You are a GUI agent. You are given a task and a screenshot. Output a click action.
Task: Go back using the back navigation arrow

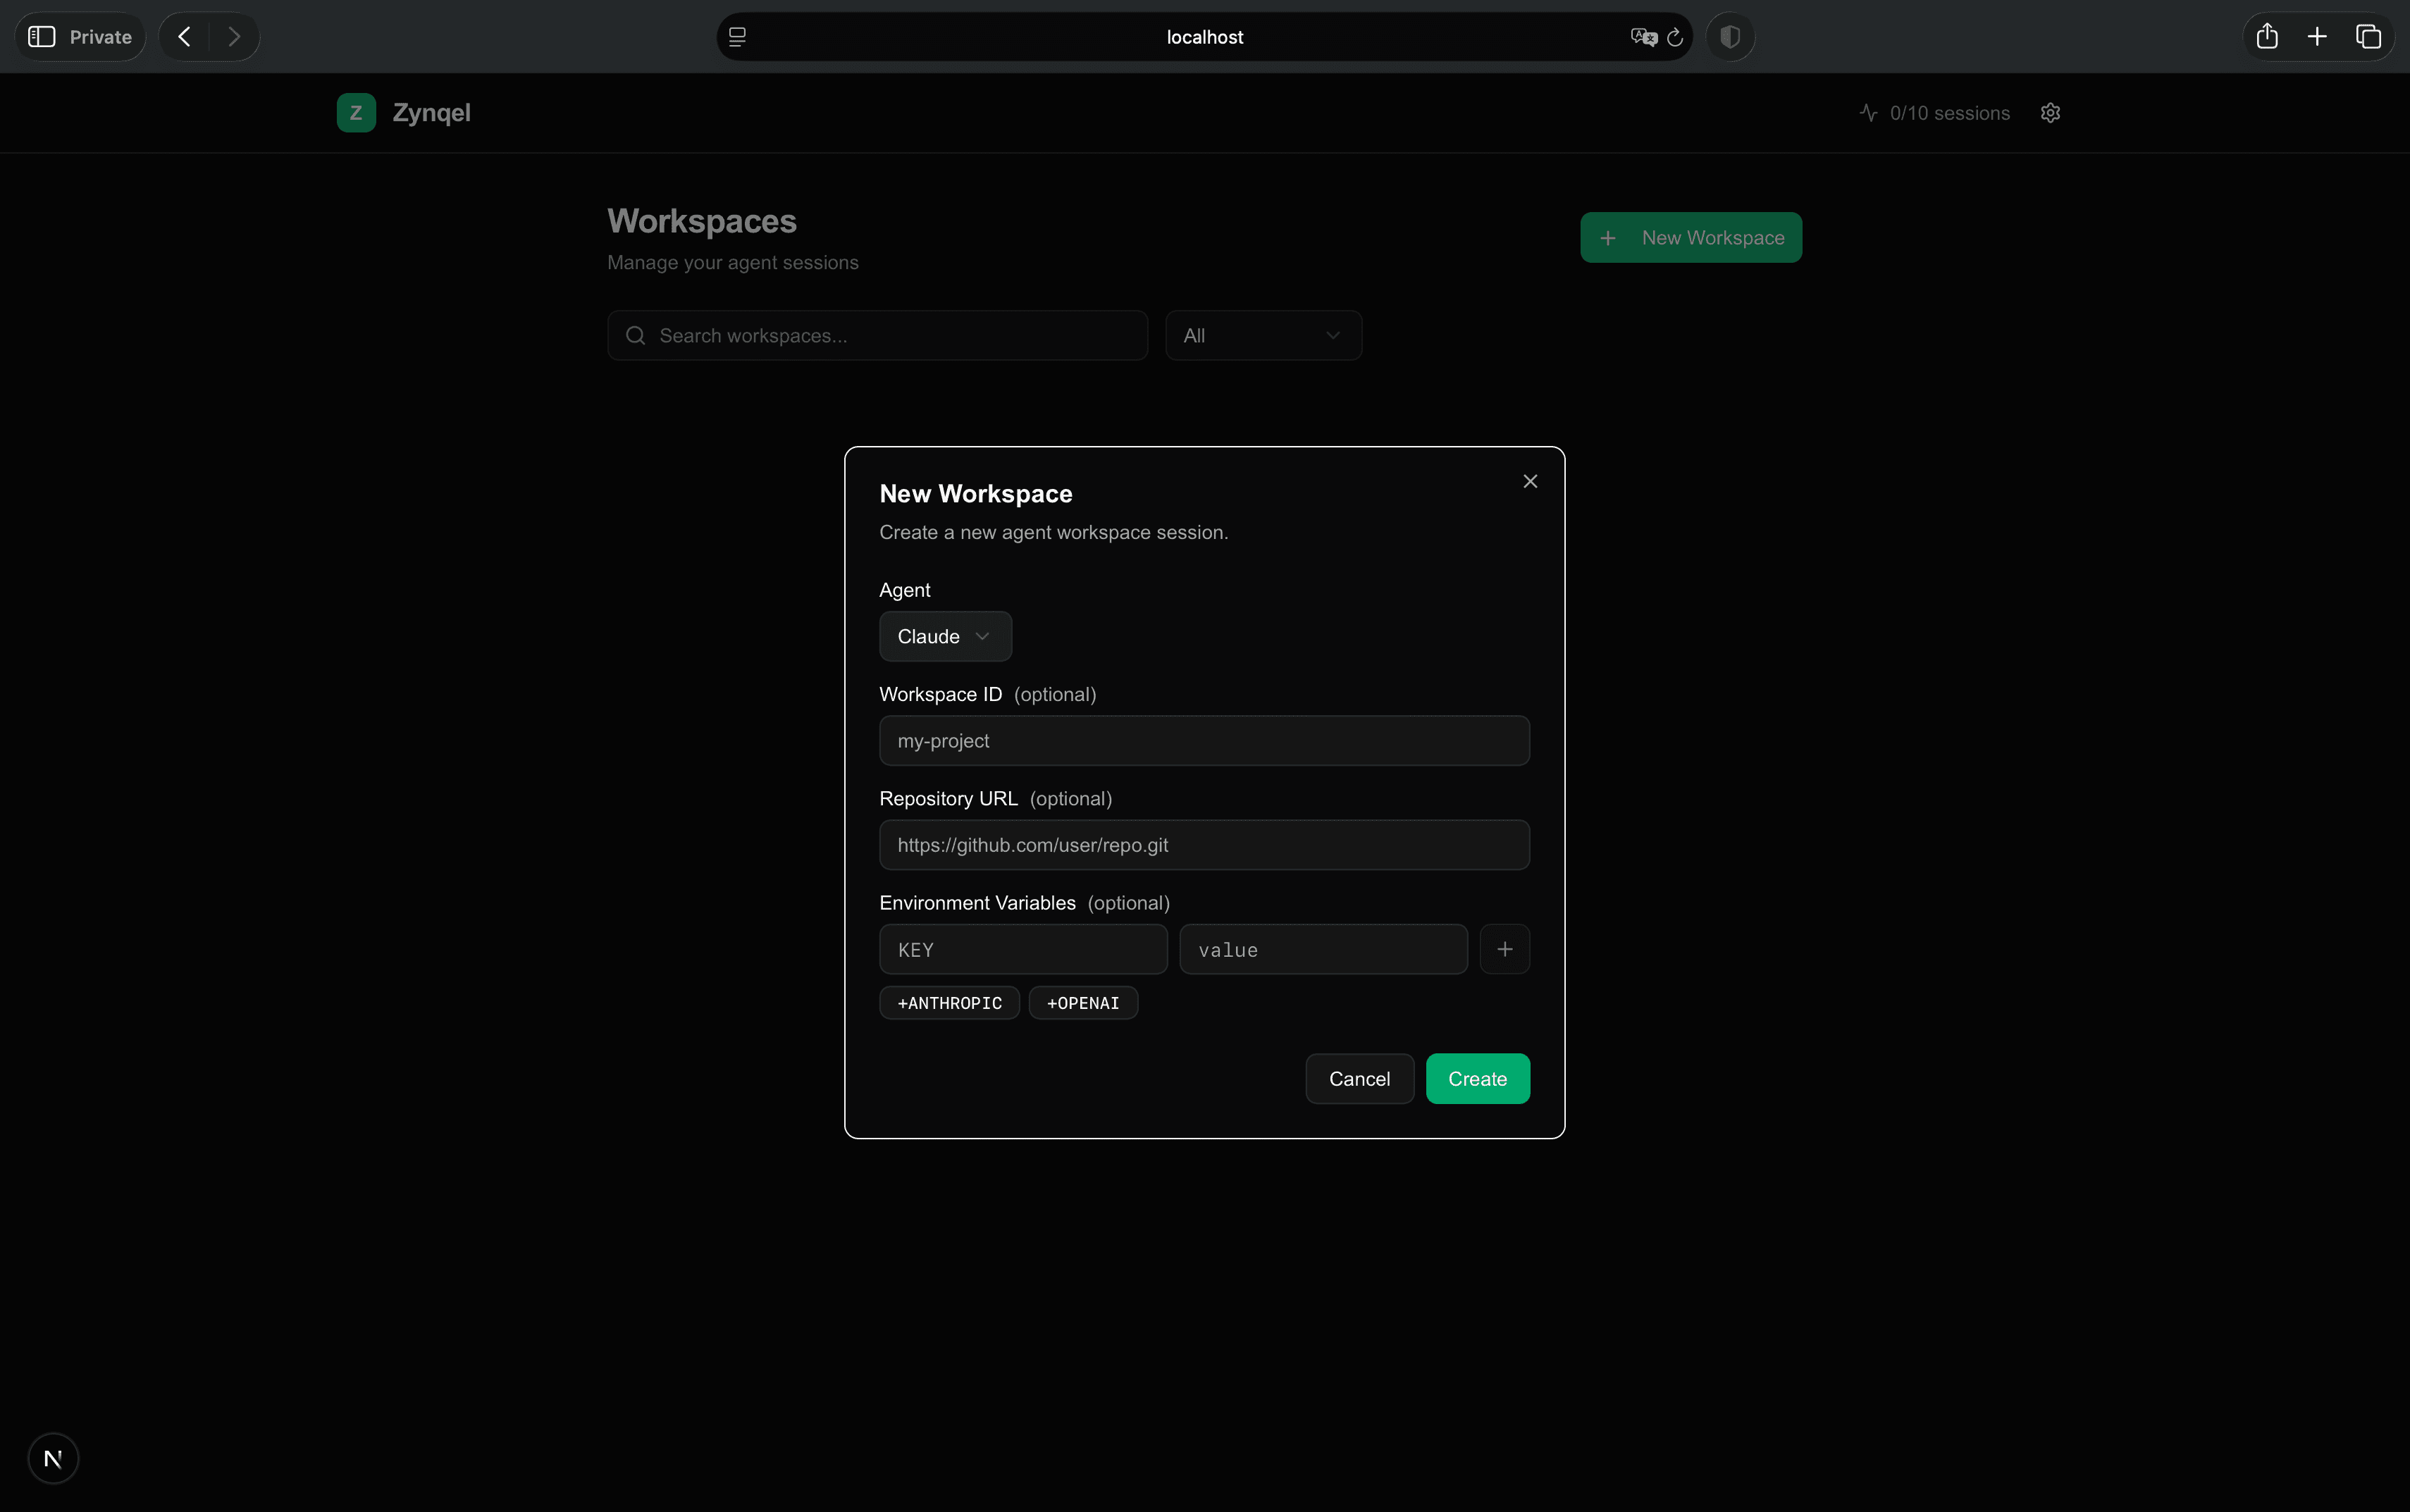184,36
